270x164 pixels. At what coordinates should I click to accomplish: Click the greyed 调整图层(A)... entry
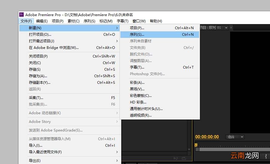(x=160, y=61)
